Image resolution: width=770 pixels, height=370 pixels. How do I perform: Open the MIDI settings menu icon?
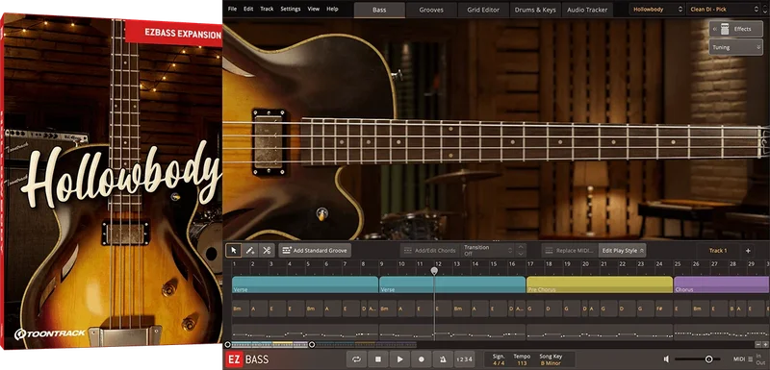click(751, 359)
